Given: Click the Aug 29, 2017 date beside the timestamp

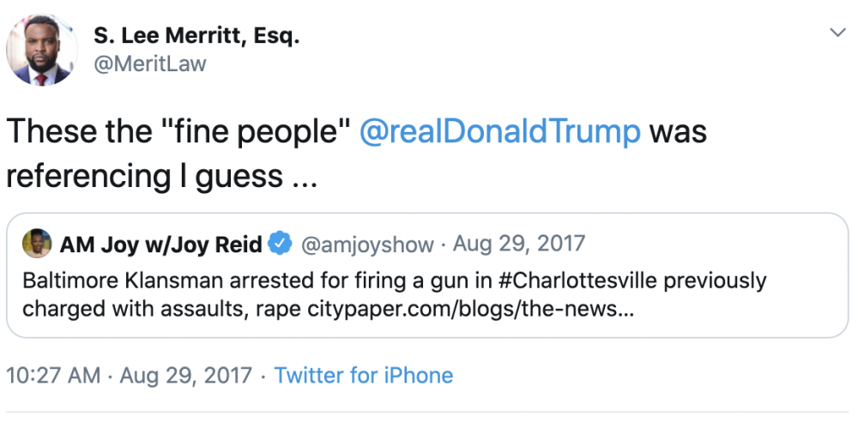Looking at the screenshot, I should point(186,375).
